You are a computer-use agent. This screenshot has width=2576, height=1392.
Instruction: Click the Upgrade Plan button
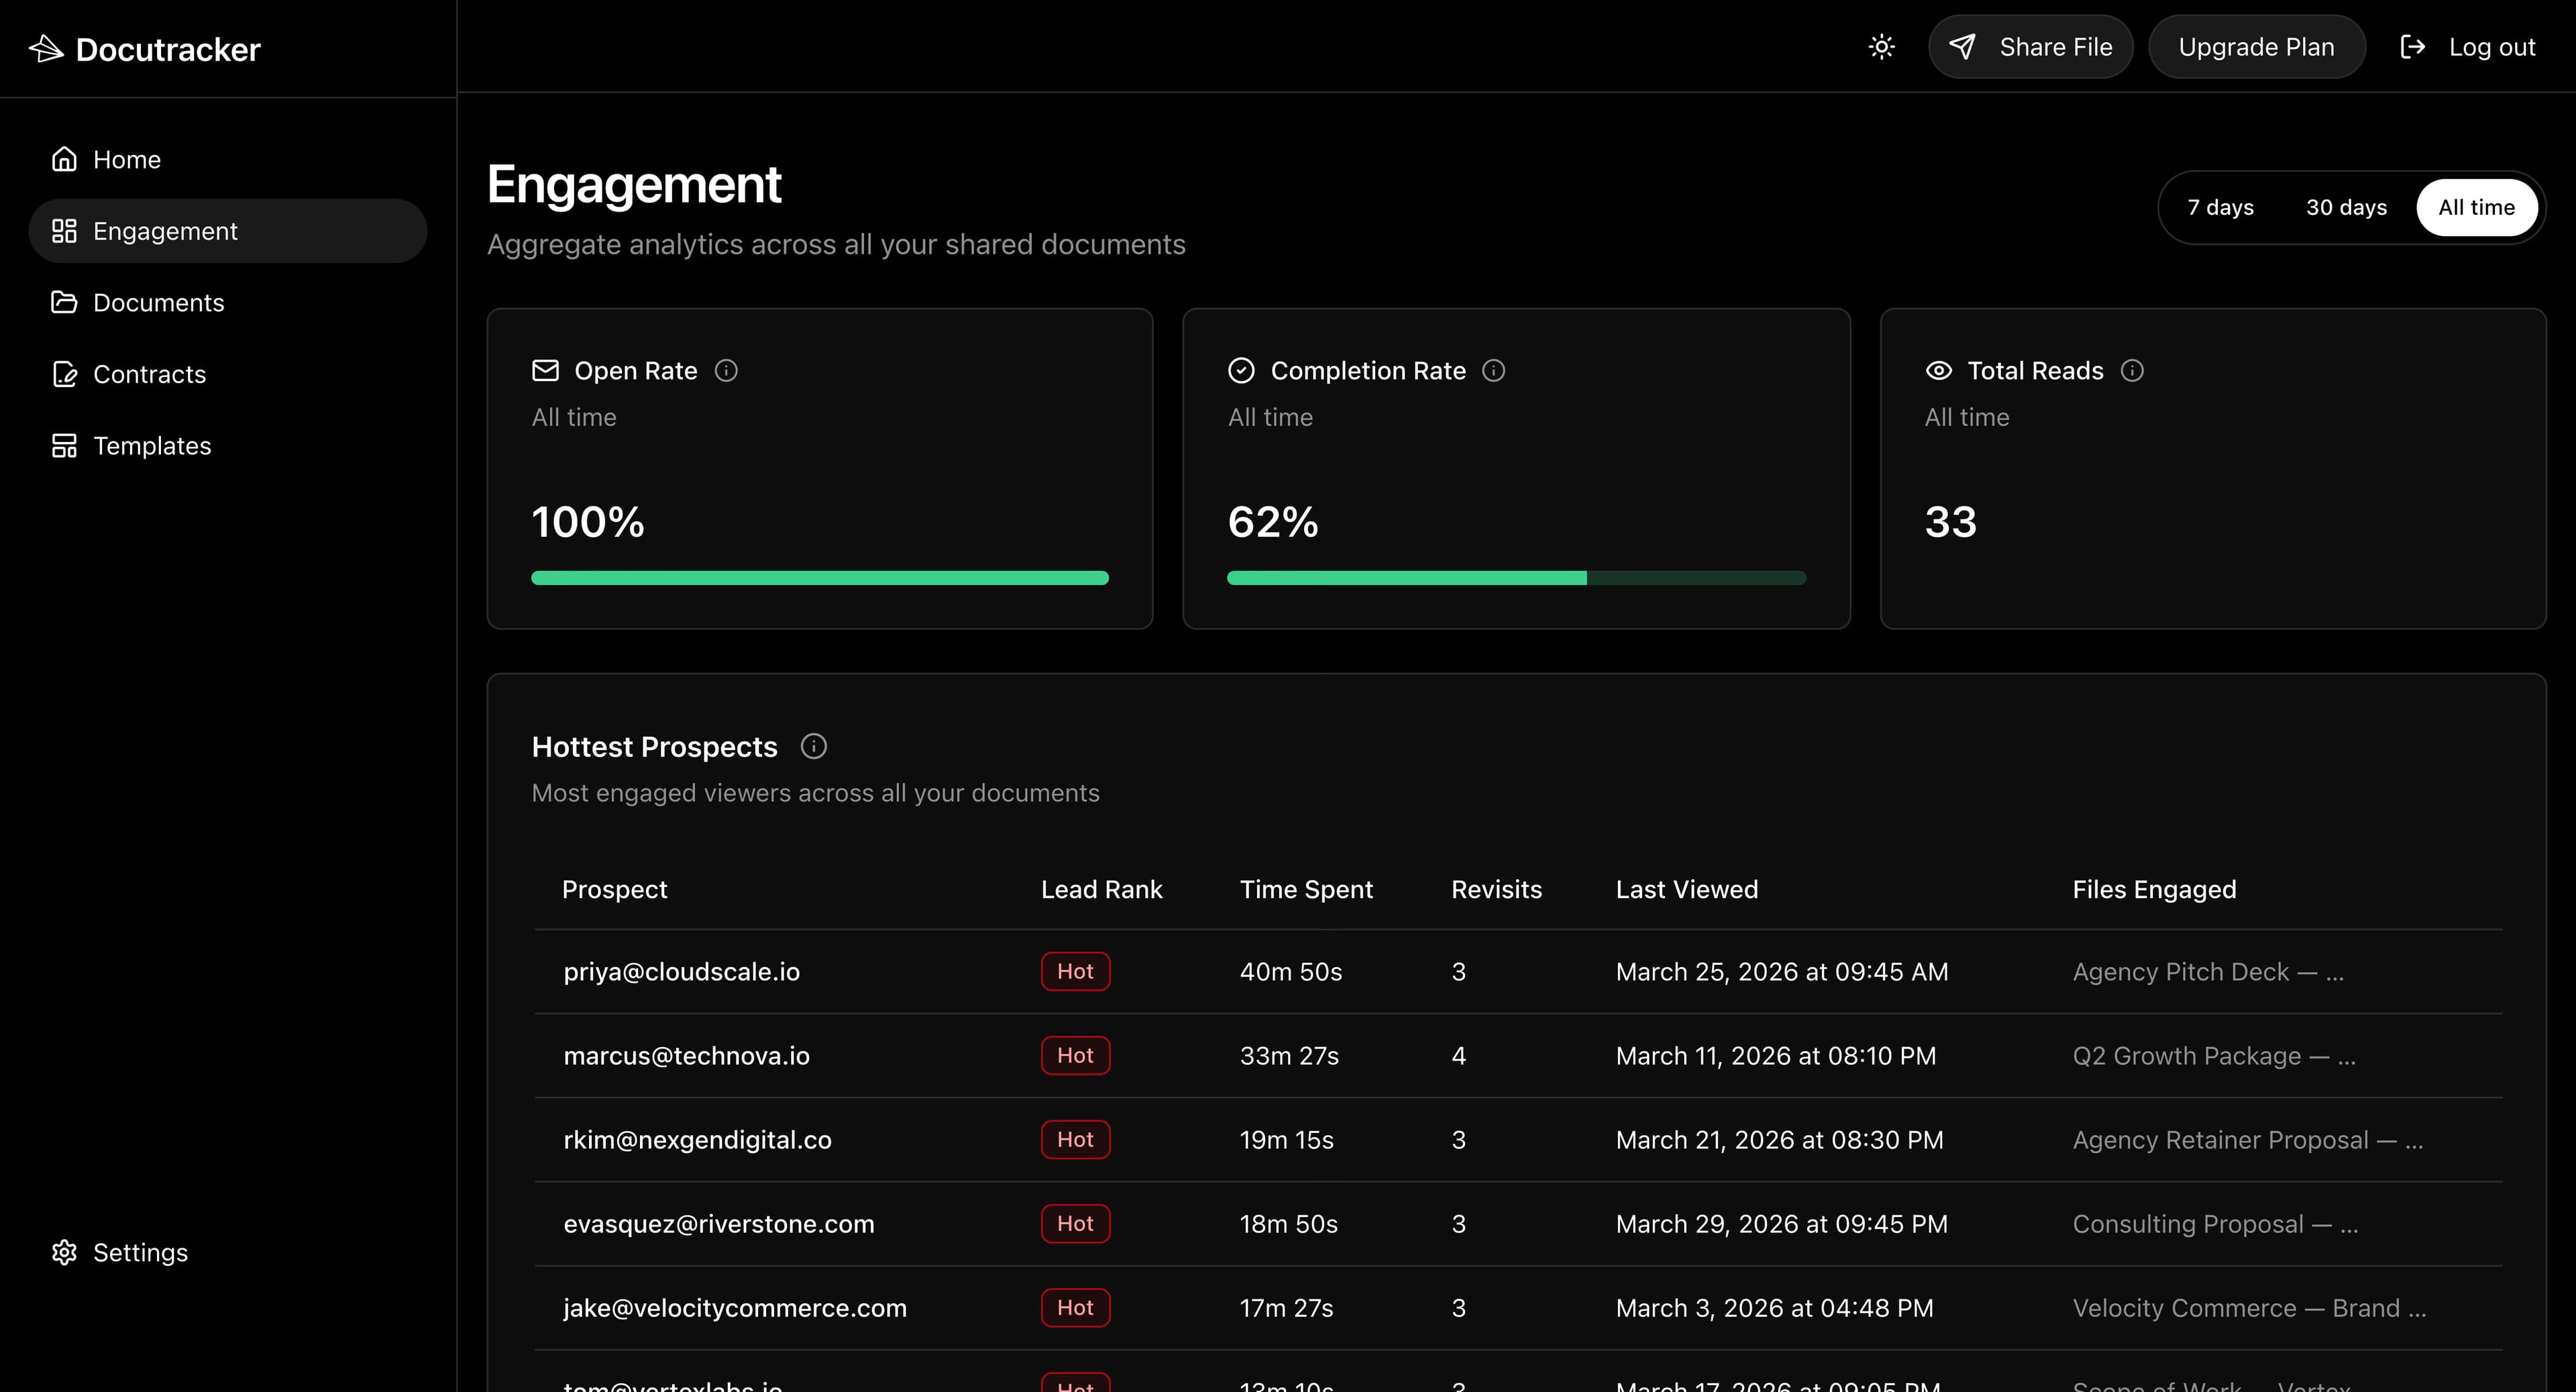coord(2256,47)
